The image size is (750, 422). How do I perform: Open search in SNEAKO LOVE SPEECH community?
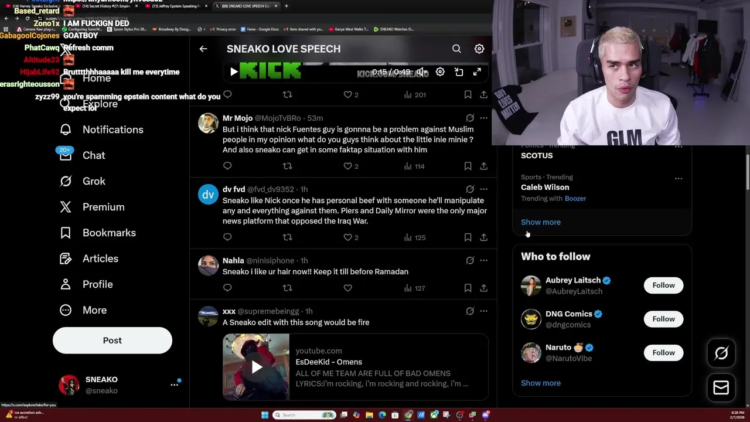[456, 49]
